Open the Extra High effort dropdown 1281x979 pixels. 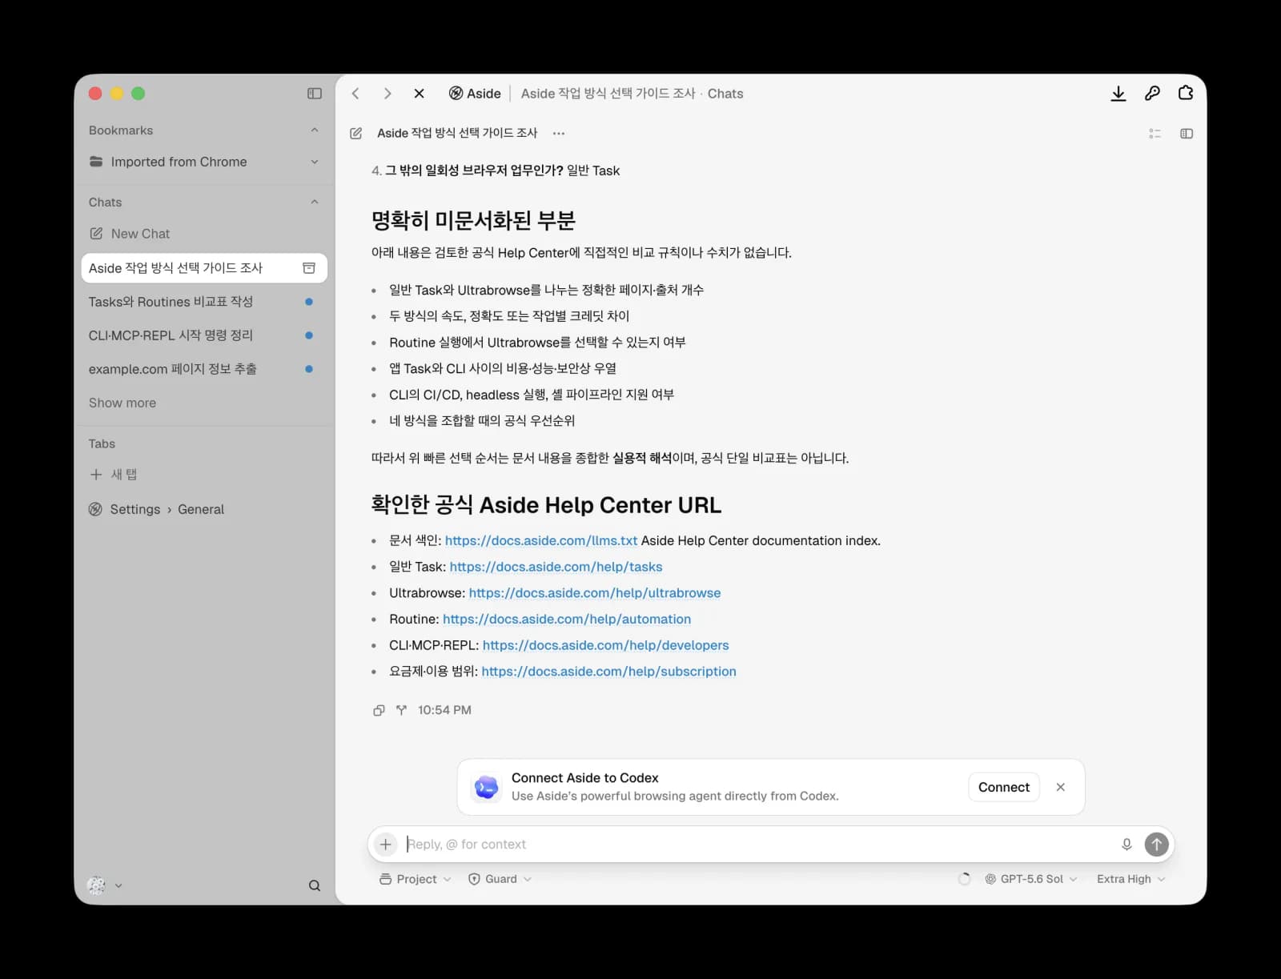[x=1130, y=879]
